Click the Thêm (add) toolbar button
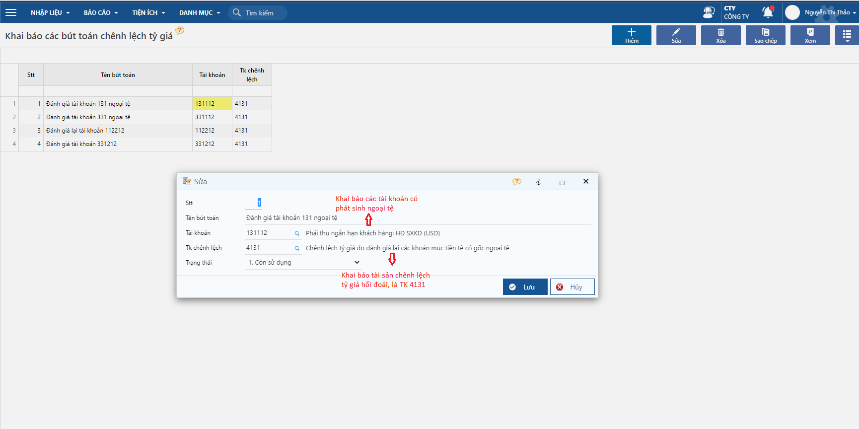This screenshot has width=859, height=429. click(631, 35)
